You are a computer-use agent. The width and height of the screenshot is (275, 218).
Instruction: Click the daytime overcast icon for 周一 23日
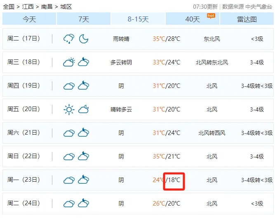click(x=69, y=180)
